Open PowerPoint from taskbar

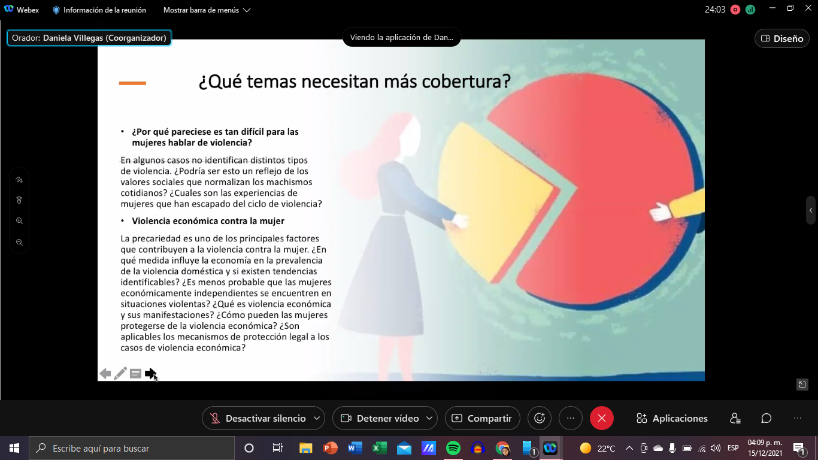331,448
